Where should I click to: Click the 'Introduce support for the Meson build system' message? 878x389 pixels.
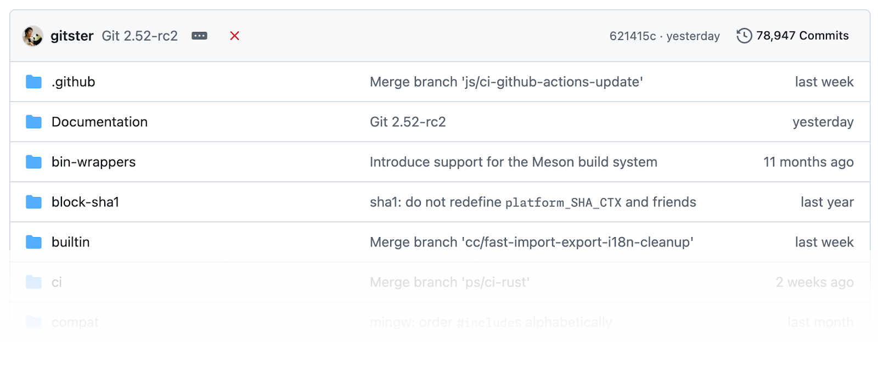(x=514, y=162)
